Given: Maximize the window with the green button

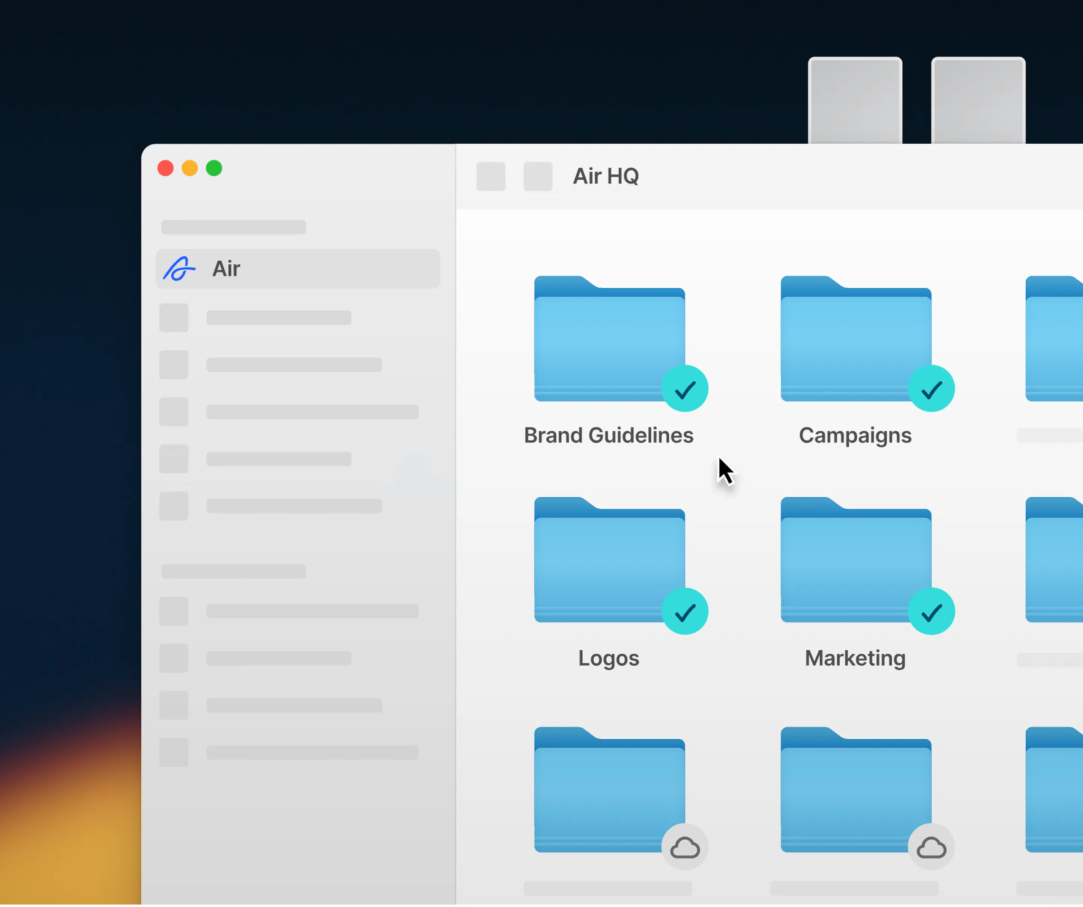Looking at the screenshot, I should click(x=214, y=169).
